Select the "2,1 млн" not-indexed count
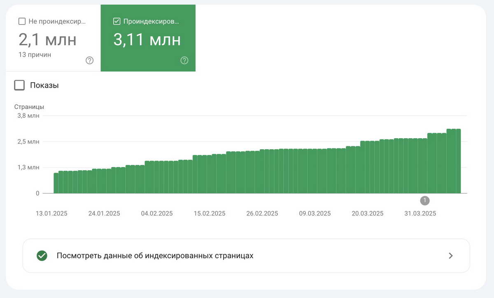 pos(47,40)
